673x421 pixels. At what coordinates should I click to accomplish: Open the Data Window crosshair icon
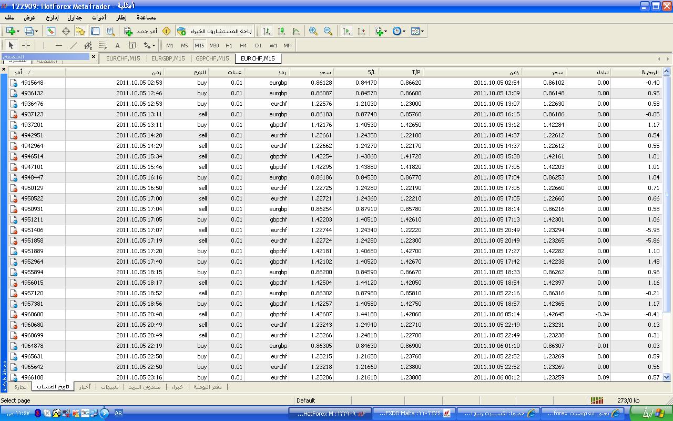[x=66, y=32]
